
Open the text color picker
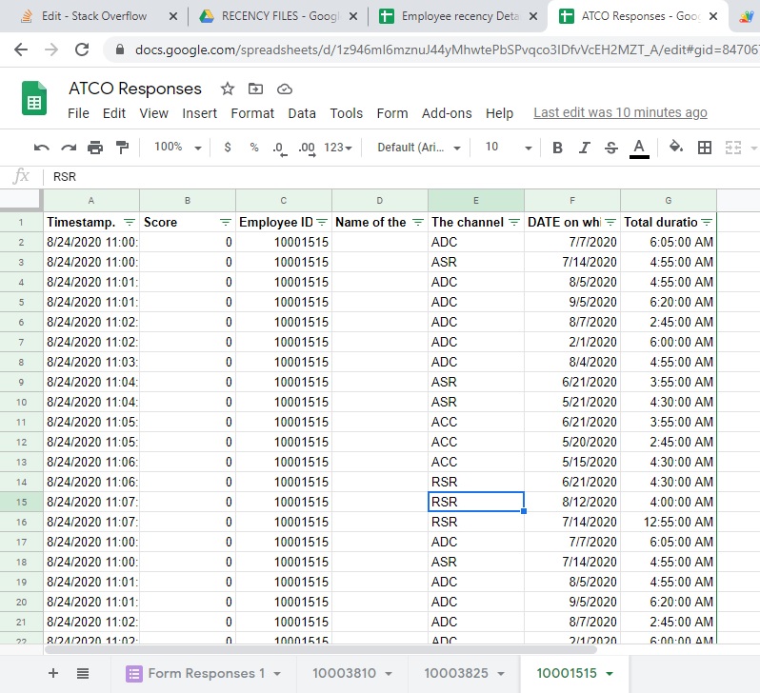(x=639, y=148)
